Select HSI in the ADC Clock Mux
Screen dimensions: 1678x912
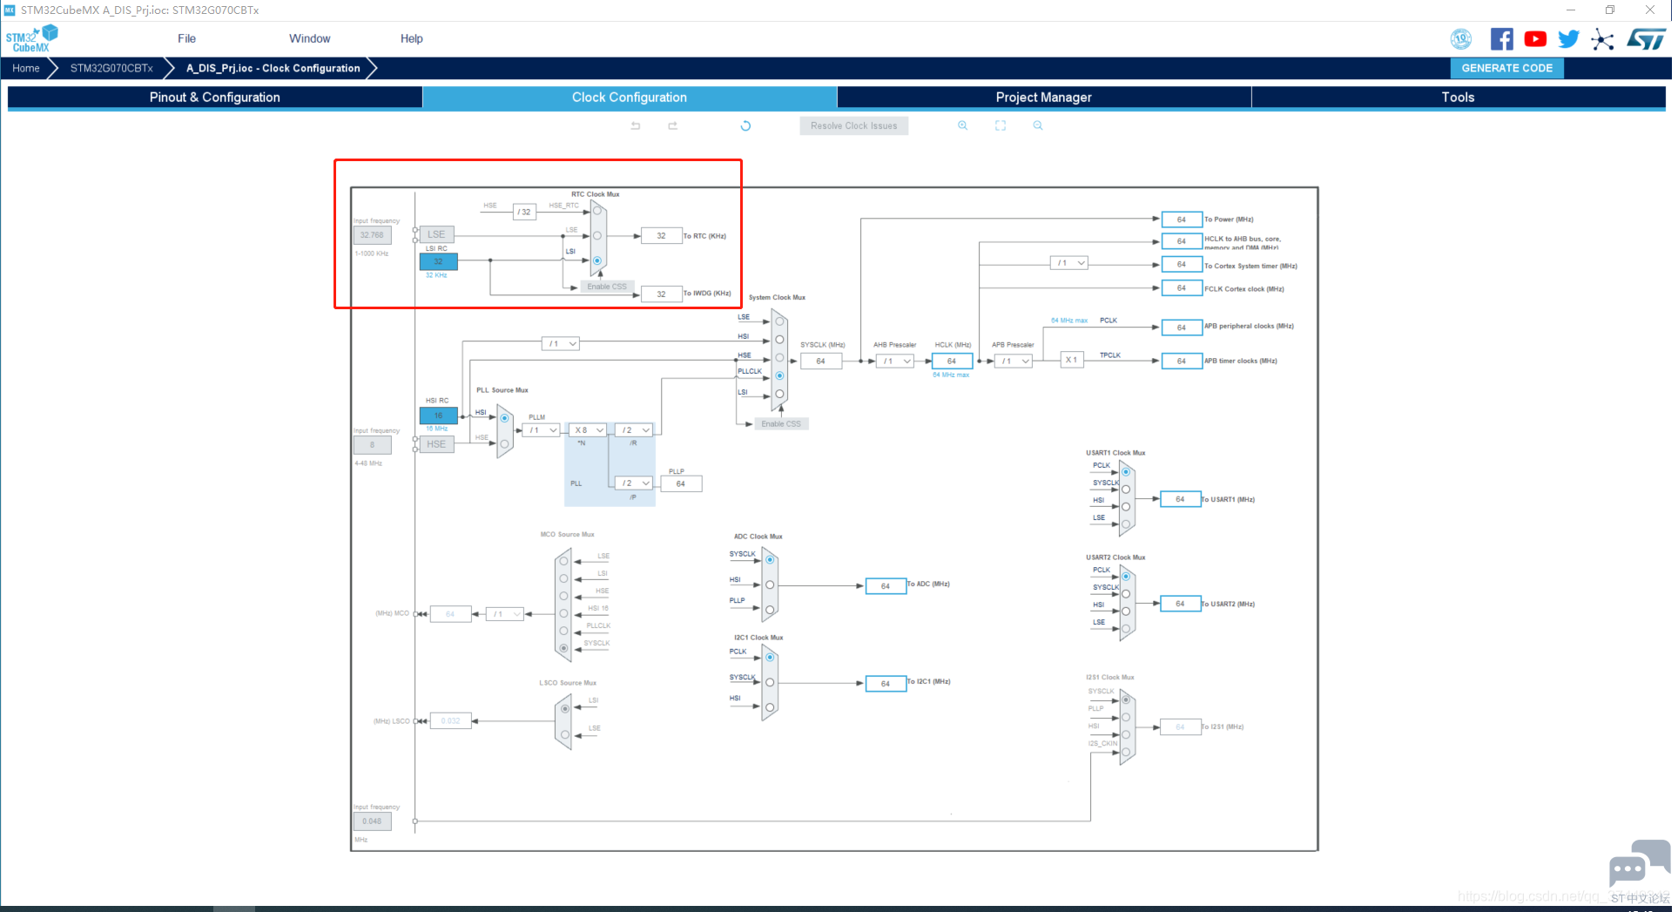[770, 584]
